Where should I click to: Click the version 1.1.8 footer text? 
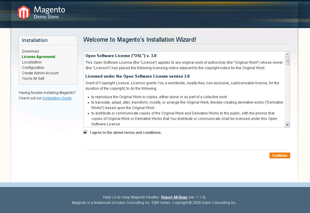(x=197, y=197)
